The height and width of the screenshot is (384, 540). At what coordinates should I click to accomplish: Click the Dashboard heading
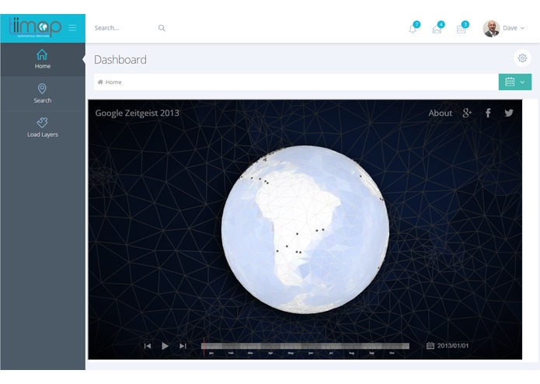pos(120,60)
